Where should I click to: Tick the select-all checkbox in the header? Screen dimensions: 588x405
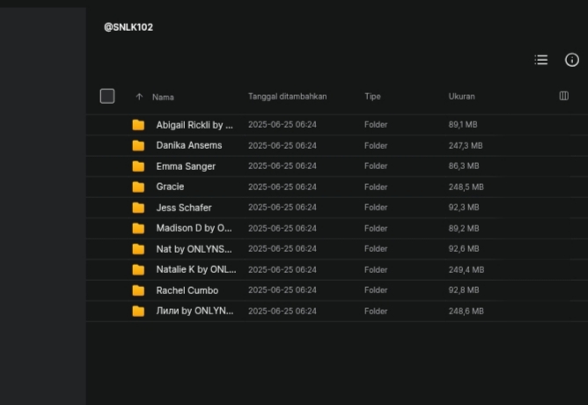click(107, 96)
